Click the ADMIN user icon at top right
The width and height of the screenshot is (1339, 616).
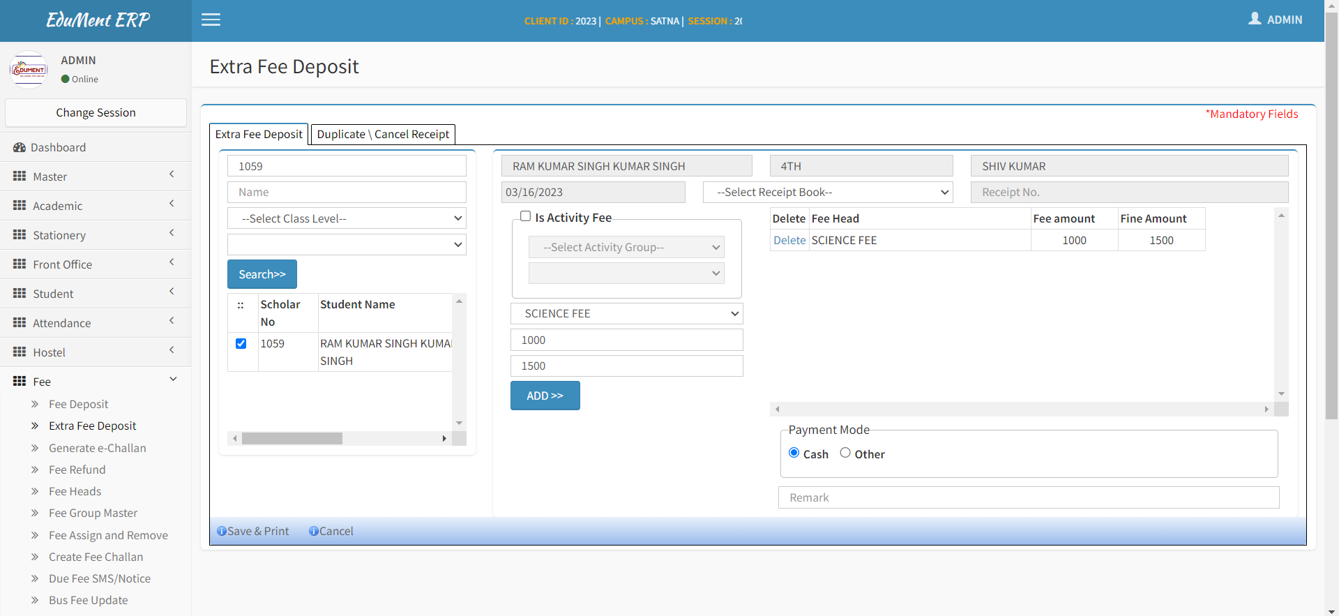(x=1255, y=19)
